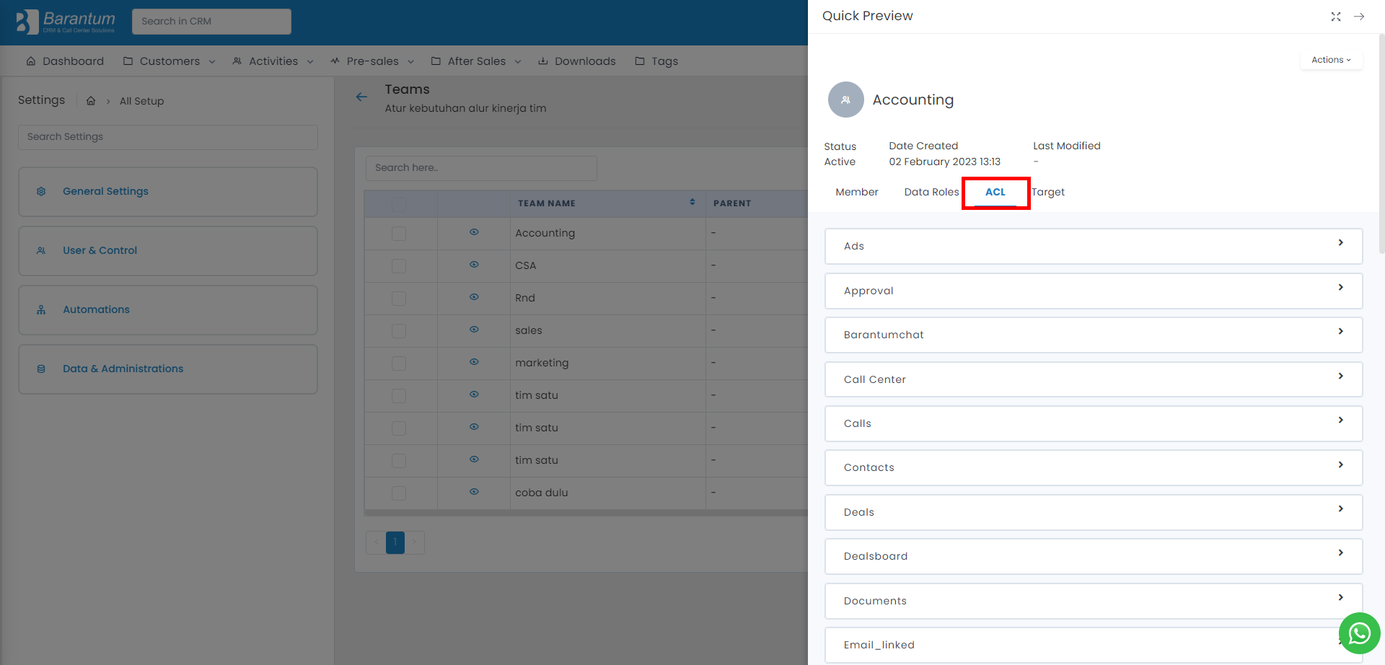Preview the coba dulu team eye icon
The width and height of the screenshot is (1385, 665).
coord(474,492)
